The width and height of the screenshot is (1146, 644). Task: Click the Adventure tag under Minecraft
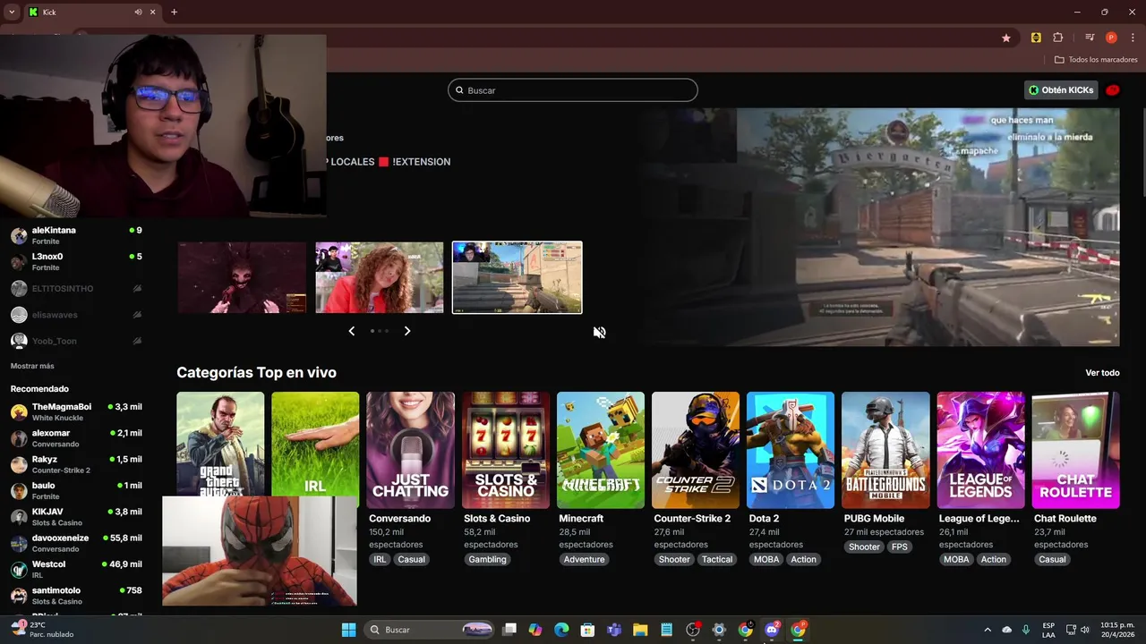point(585,560)
